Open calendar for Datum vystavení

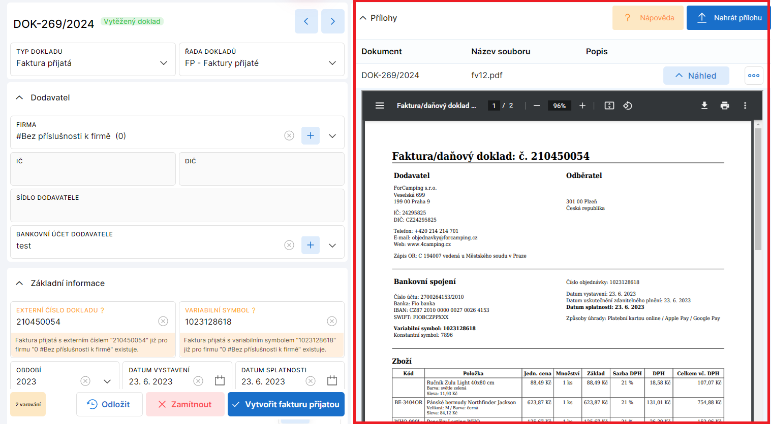click(220, 380)
